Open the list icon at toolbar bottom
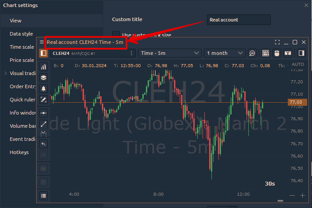The width and height of the screenshot is (312, 208). click(x=44, y=196)
